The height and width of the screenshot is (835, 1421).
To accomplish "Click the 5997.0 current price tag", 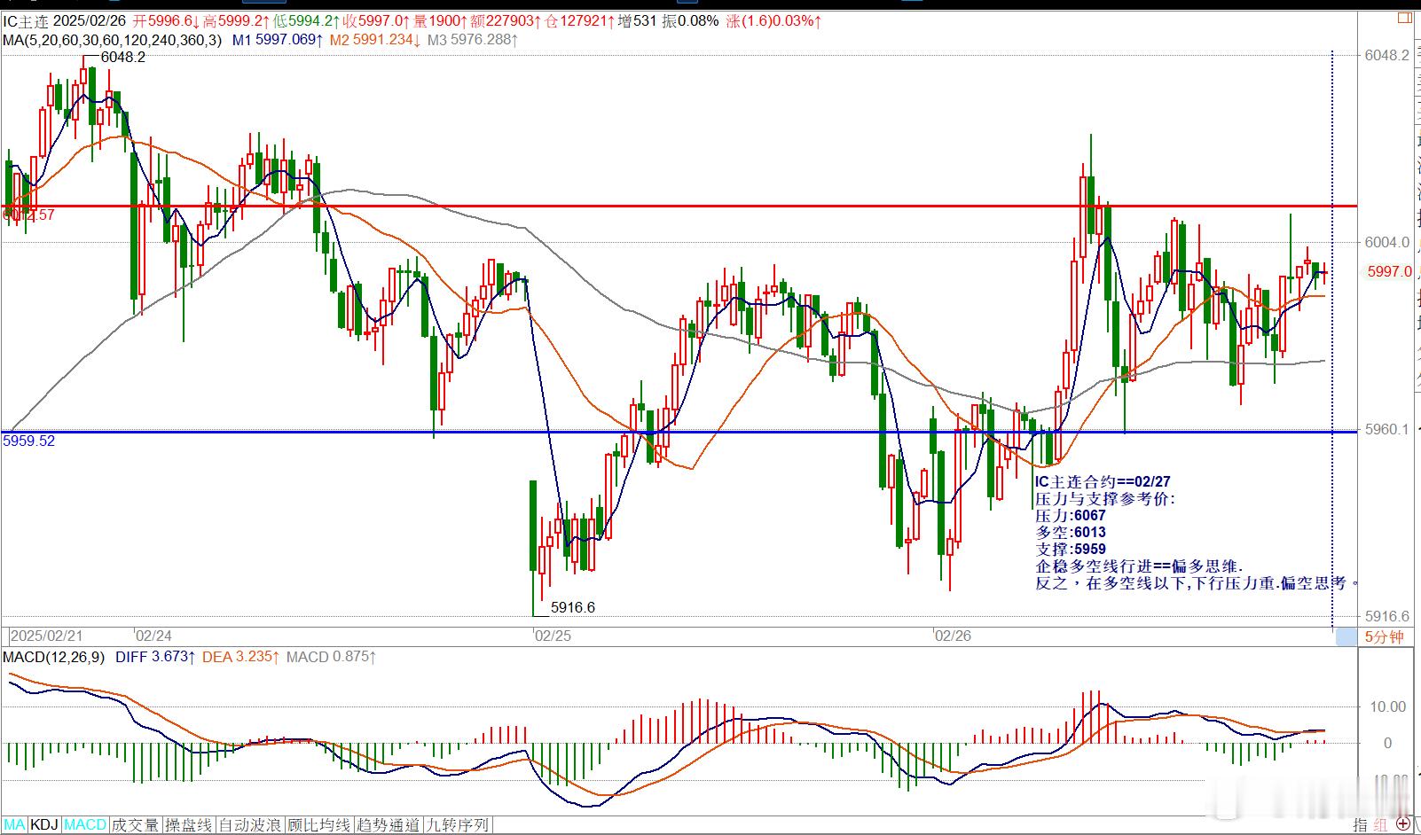I will click(1390, 271).
